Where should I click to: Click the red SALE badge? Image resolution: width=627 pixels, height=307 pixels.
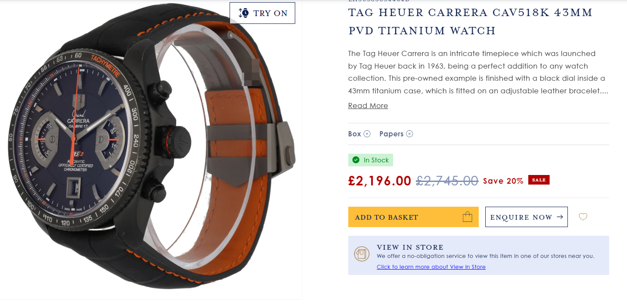tap(539, 180)
